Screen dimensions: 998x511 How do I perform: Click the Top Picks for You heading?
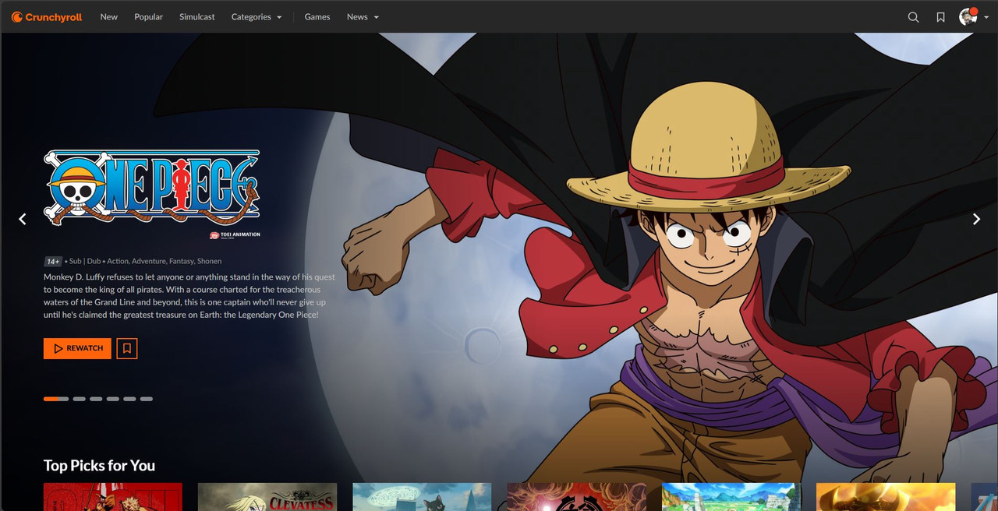pos(99,465)
